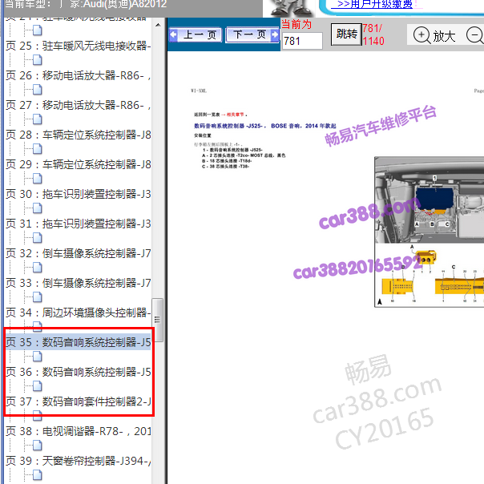Click the zoom out magnifier icon
The width and height of the screenshot is (484, 484).
click(x=474, y=35)
